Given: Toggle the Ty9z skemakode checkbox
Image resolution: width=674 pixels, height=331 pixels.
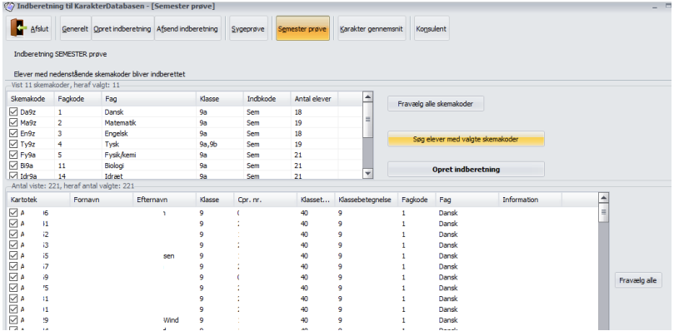Looking at the screenshot, I should 13,144.
